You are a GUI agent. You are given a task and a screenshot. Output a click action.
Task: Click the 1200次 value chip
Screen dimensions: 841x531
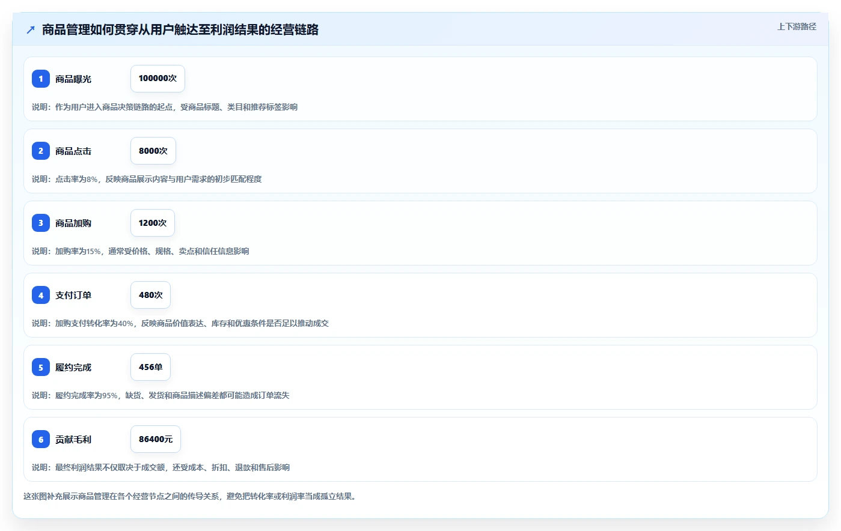[x=153, y=223]
